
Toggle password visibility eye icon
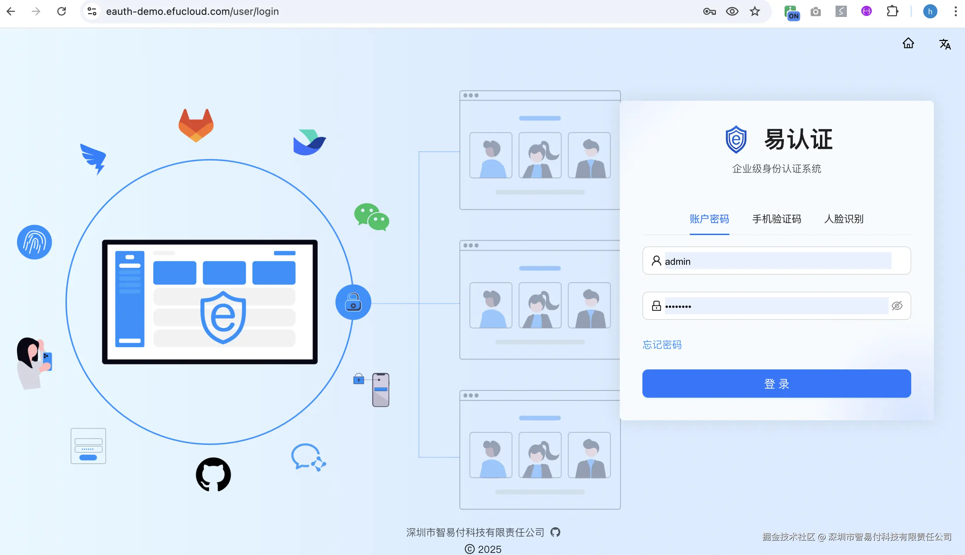tap(897, 306)
